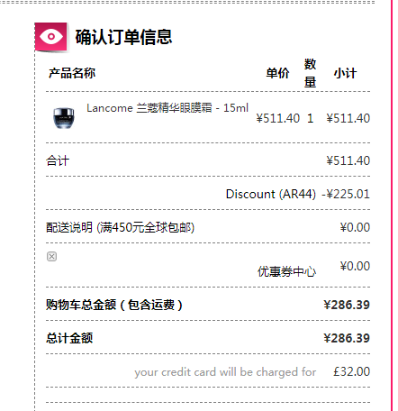398x411 pixels.
Task: Click the 合计 subtotal row label
Action: click(x=58, y=160)
